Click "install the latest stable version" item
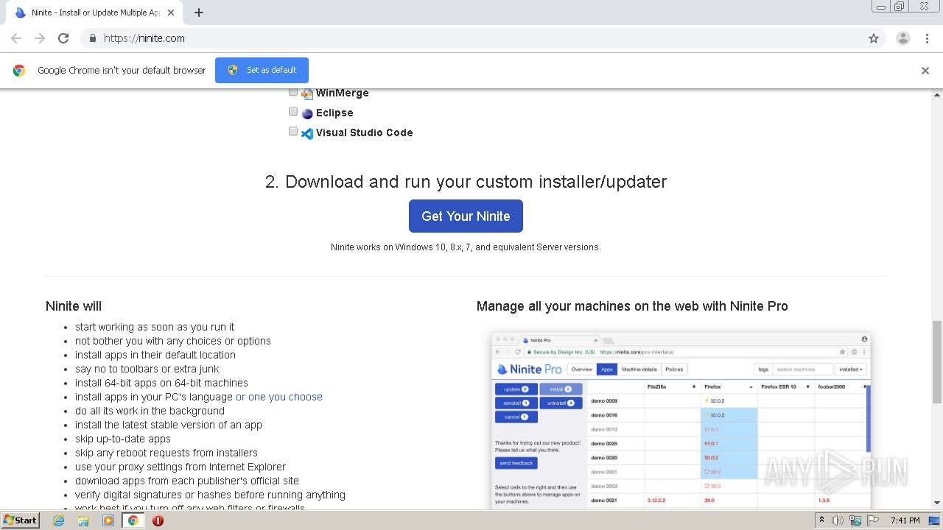This screenshot has height=530, width=943. pyautogui.click(x=169, y=425)
